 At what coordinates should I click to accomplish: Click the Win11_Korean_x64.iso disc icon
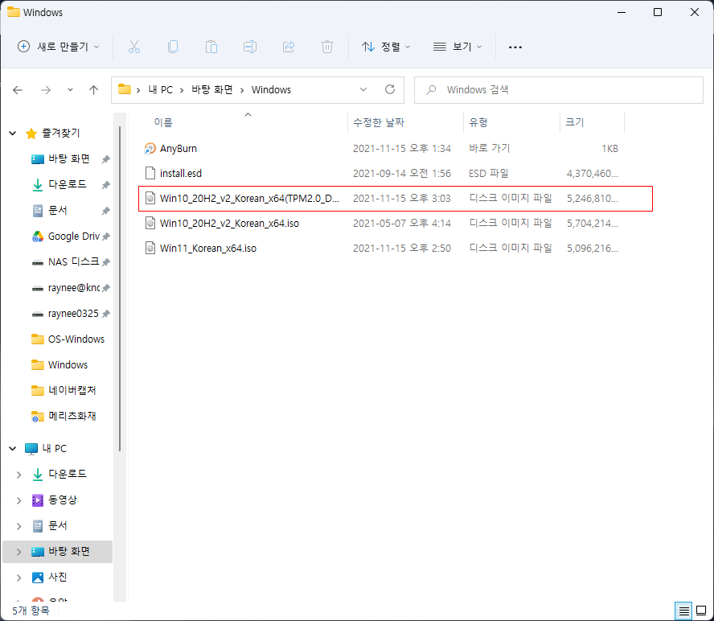coord(150,248)
